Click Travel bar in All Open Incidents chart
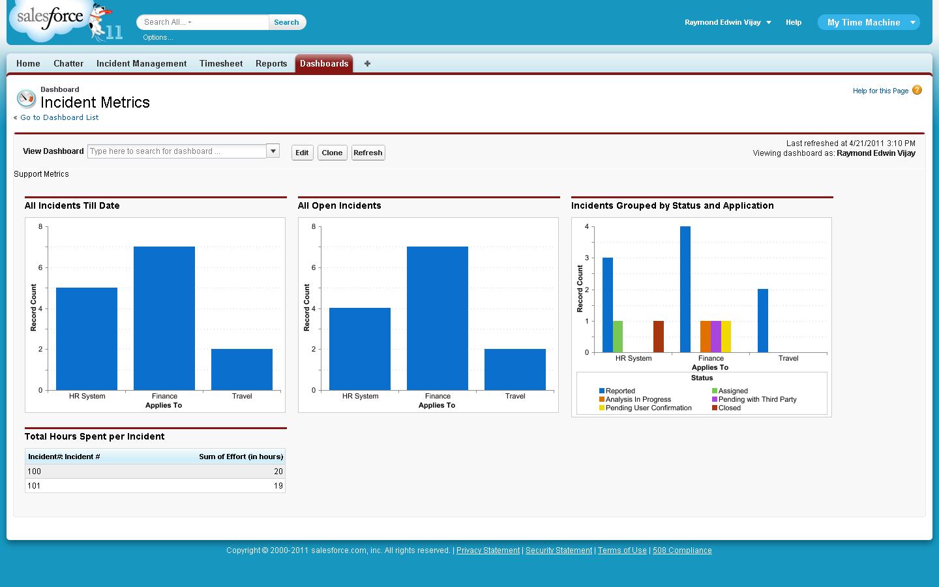This screenshot has height=587, width=939. click(x=515, y=370)
